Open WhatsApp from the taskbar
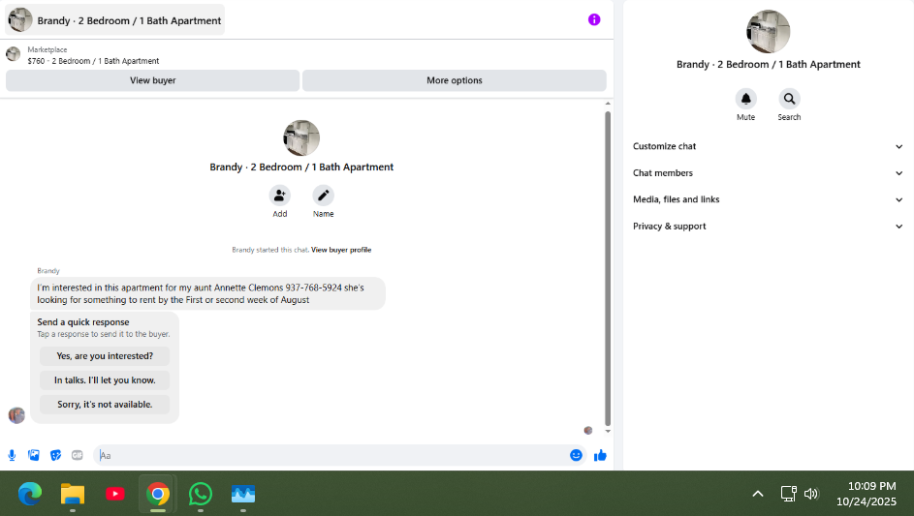This screenshot has width=914, height=516. [x=200, y=494]
